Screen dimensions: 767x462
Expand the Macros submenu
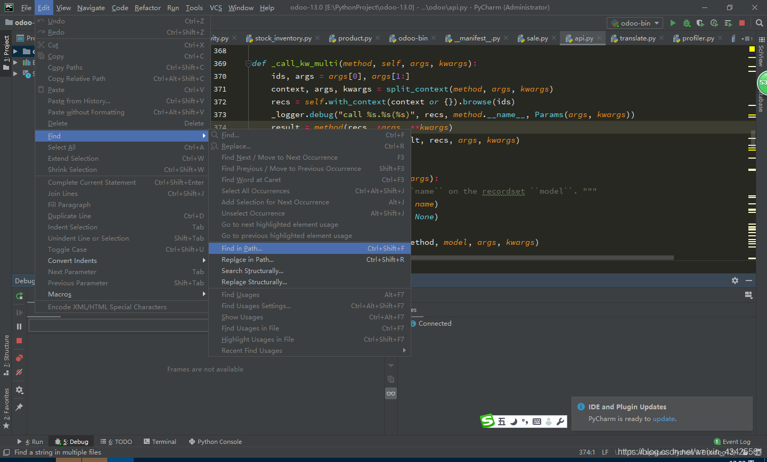[121, 294]
